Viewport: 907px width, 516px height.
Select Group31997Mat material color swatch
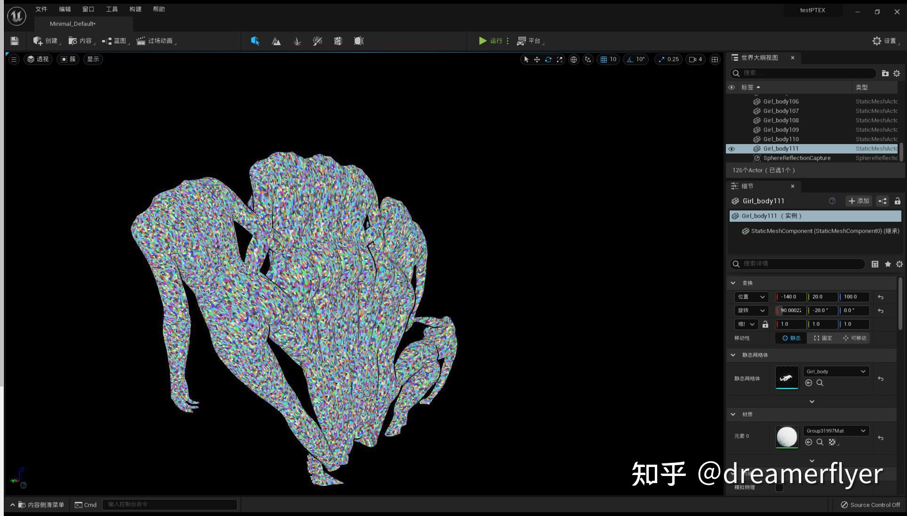coord(787,435)
